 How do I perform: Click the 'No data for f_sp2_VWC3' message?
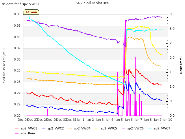(x=20, y=4)
